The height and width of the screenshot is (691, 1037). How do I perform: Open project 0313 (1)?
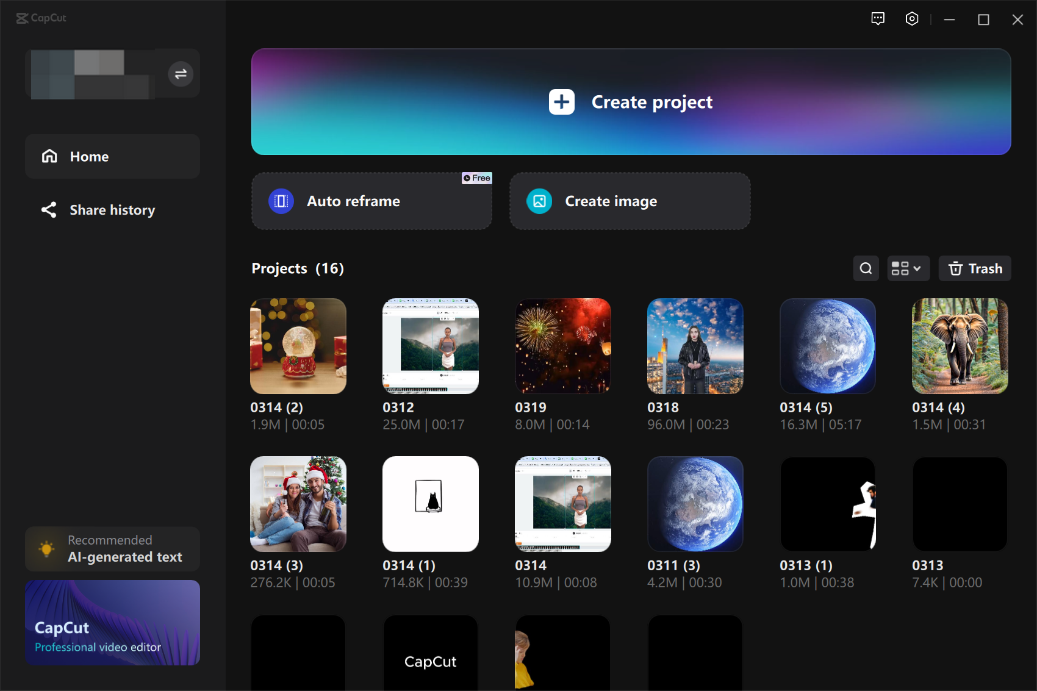827,504
